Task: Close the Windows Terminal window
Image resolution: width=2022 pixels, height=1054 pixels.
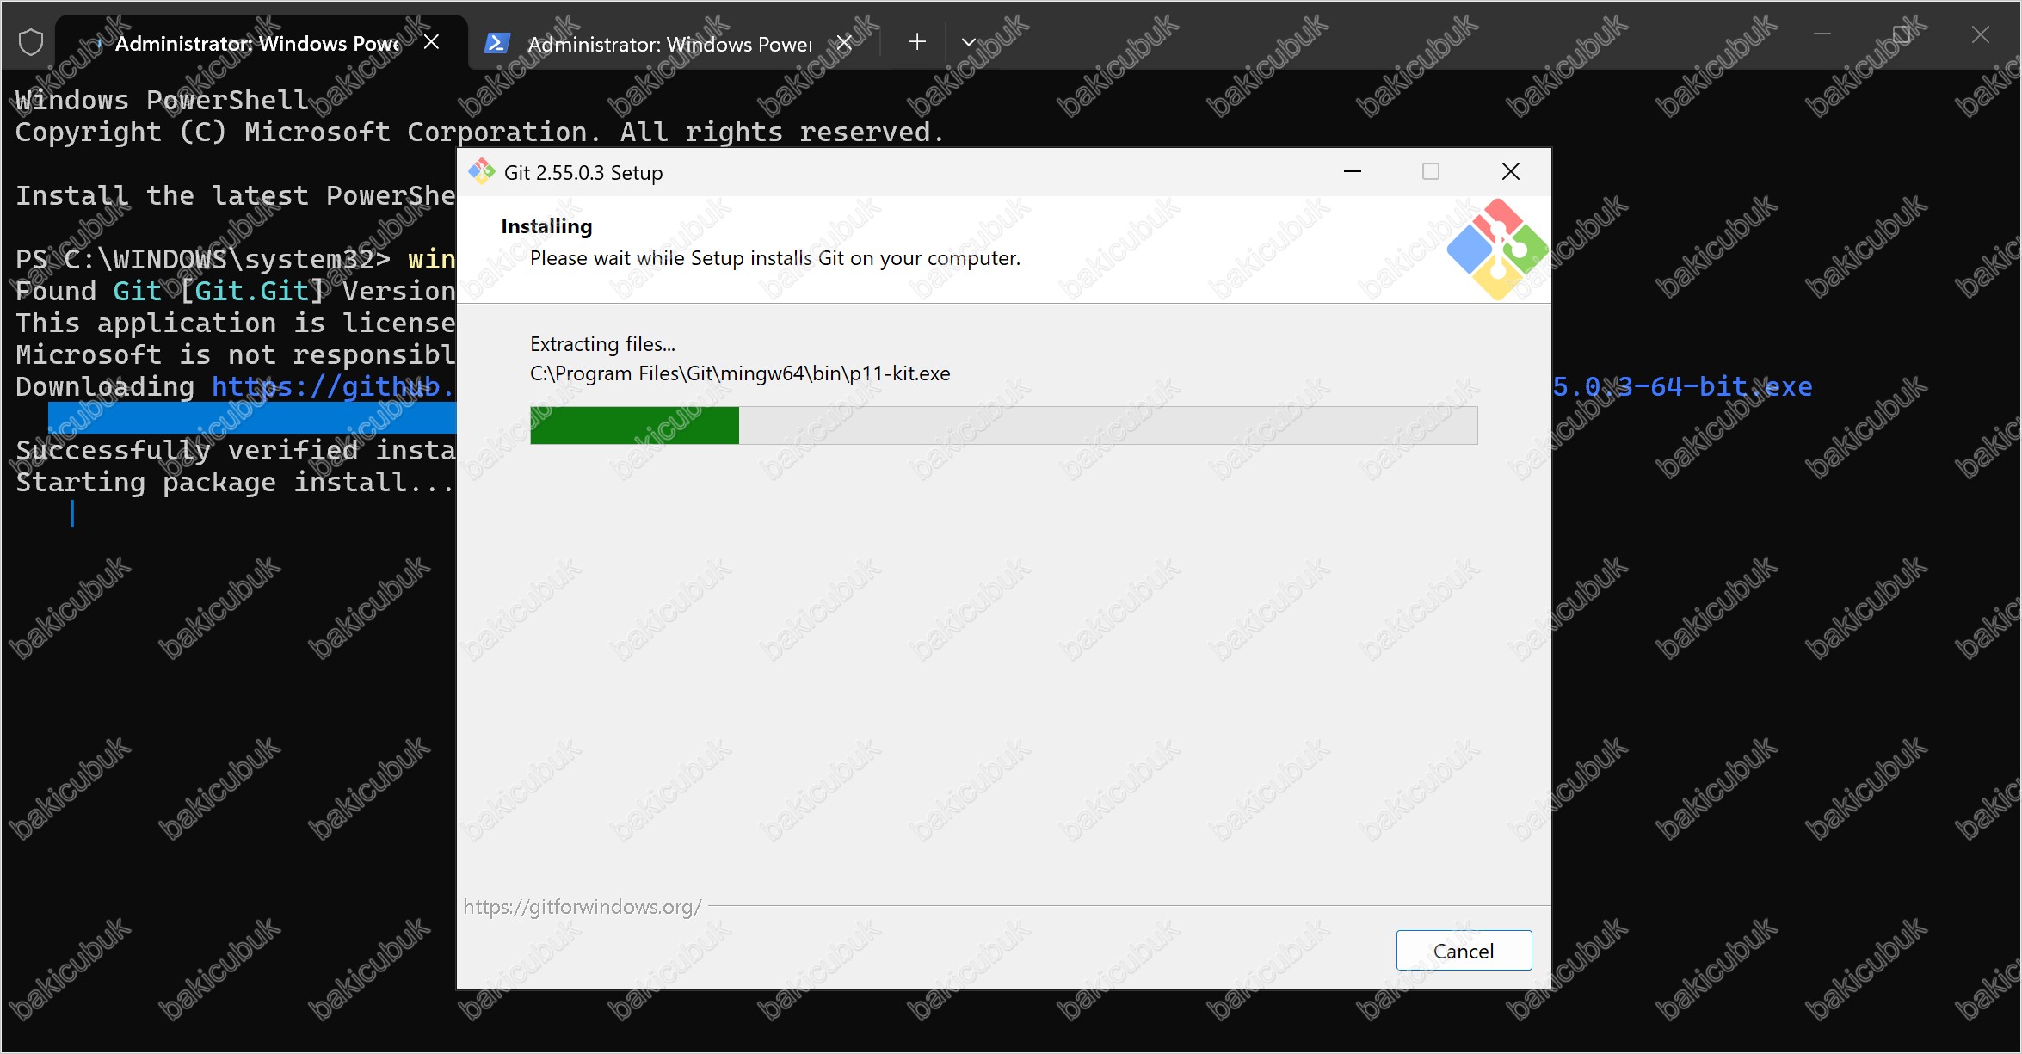Action: coord(1981,34)
